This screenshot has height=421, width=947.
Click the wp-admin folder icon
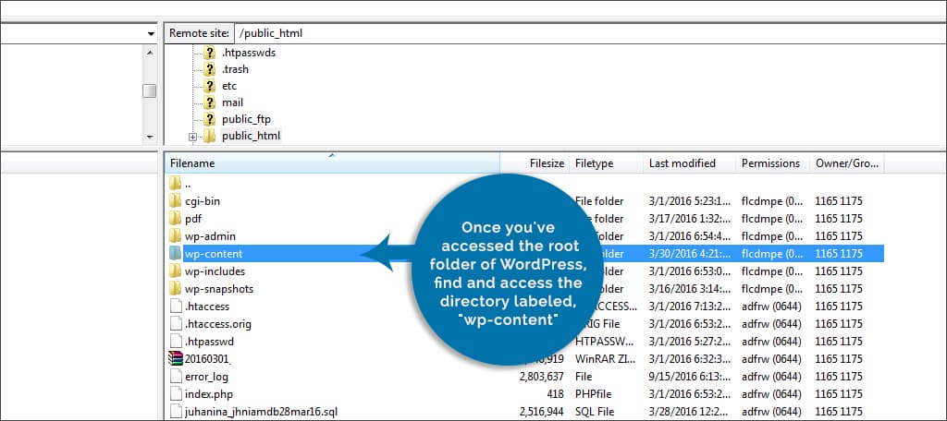click(x=176, y=236)
